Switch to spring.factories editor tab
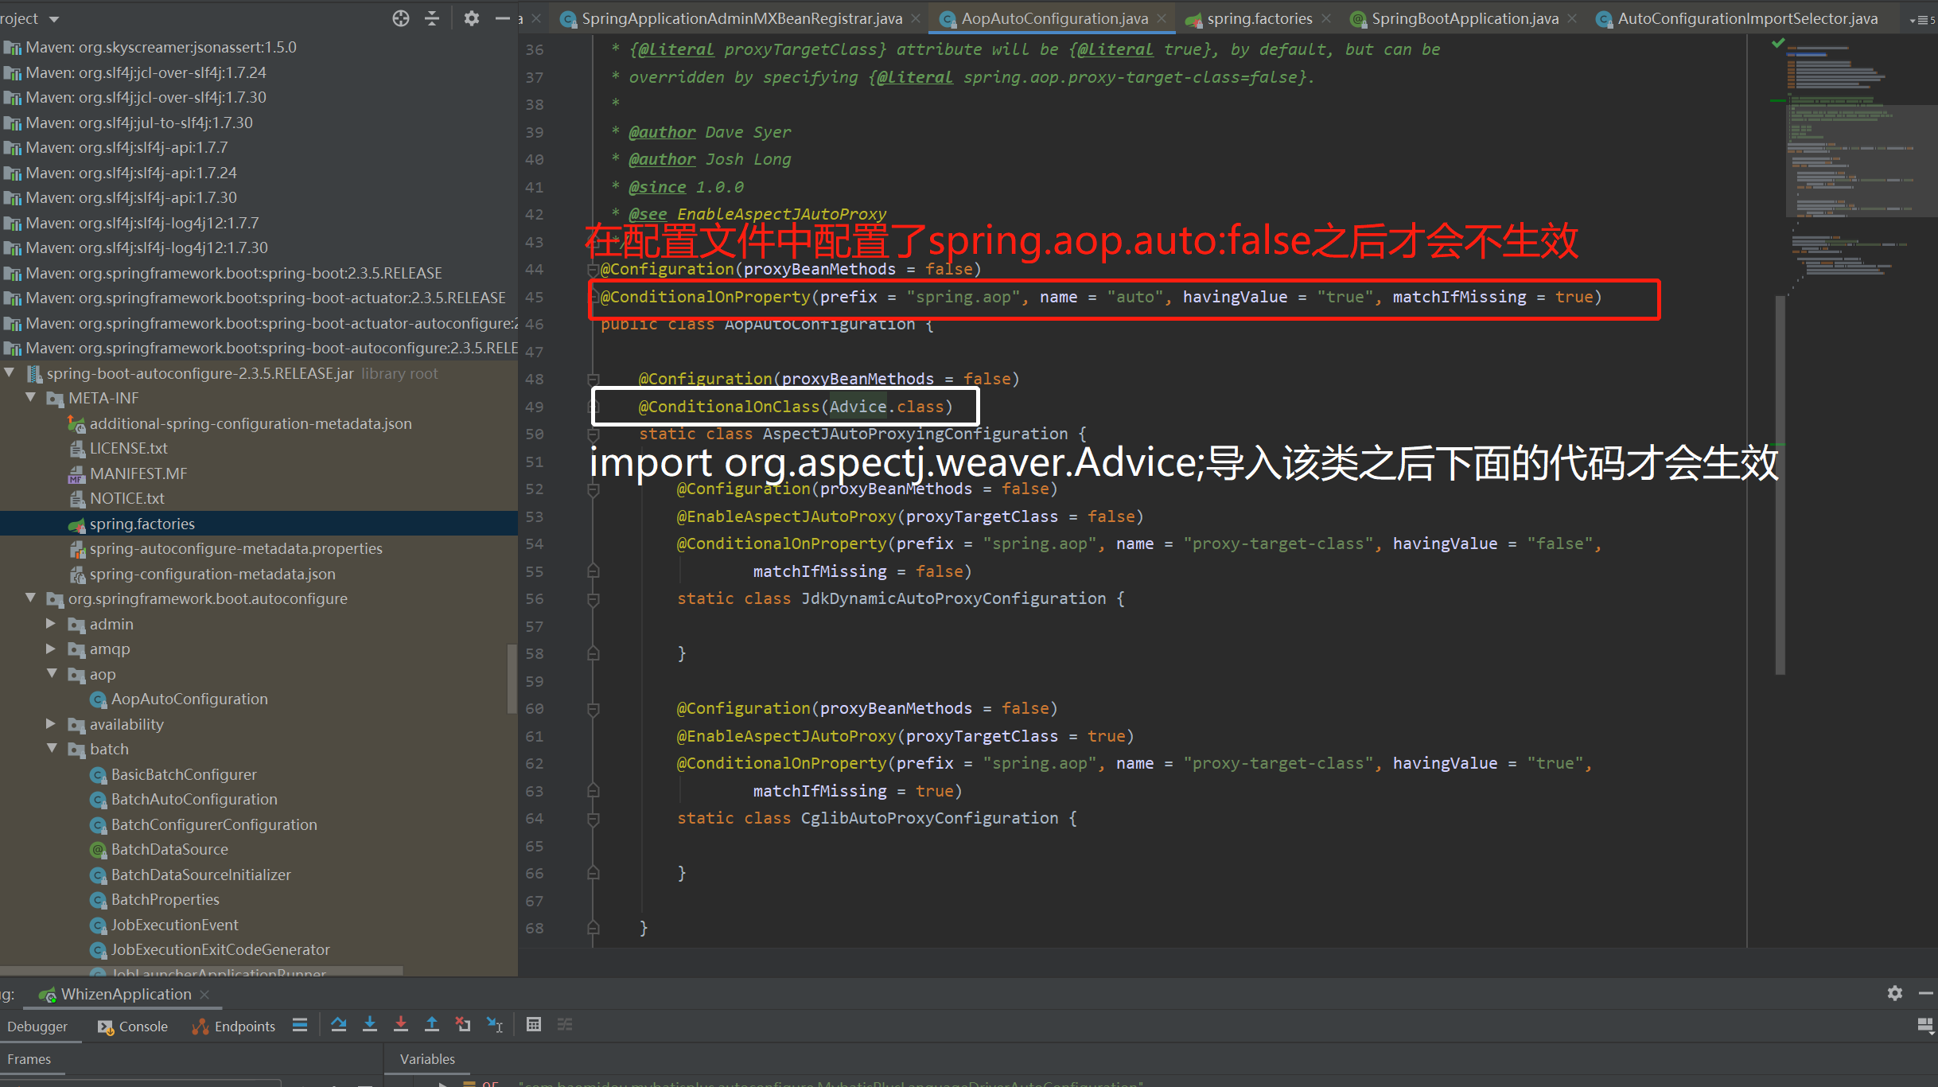 tap(1259, 18)
